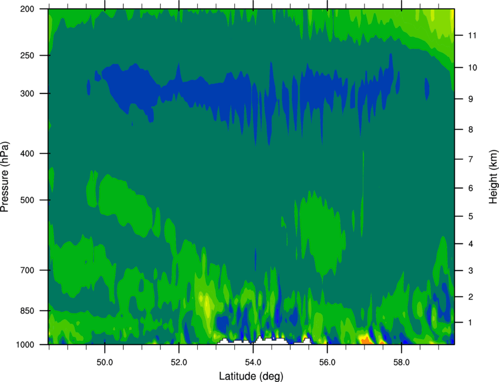Click the 8 km height label
The width and height of the screenshot is (499, 382).
pyautogui.click(x=471, y=129)
